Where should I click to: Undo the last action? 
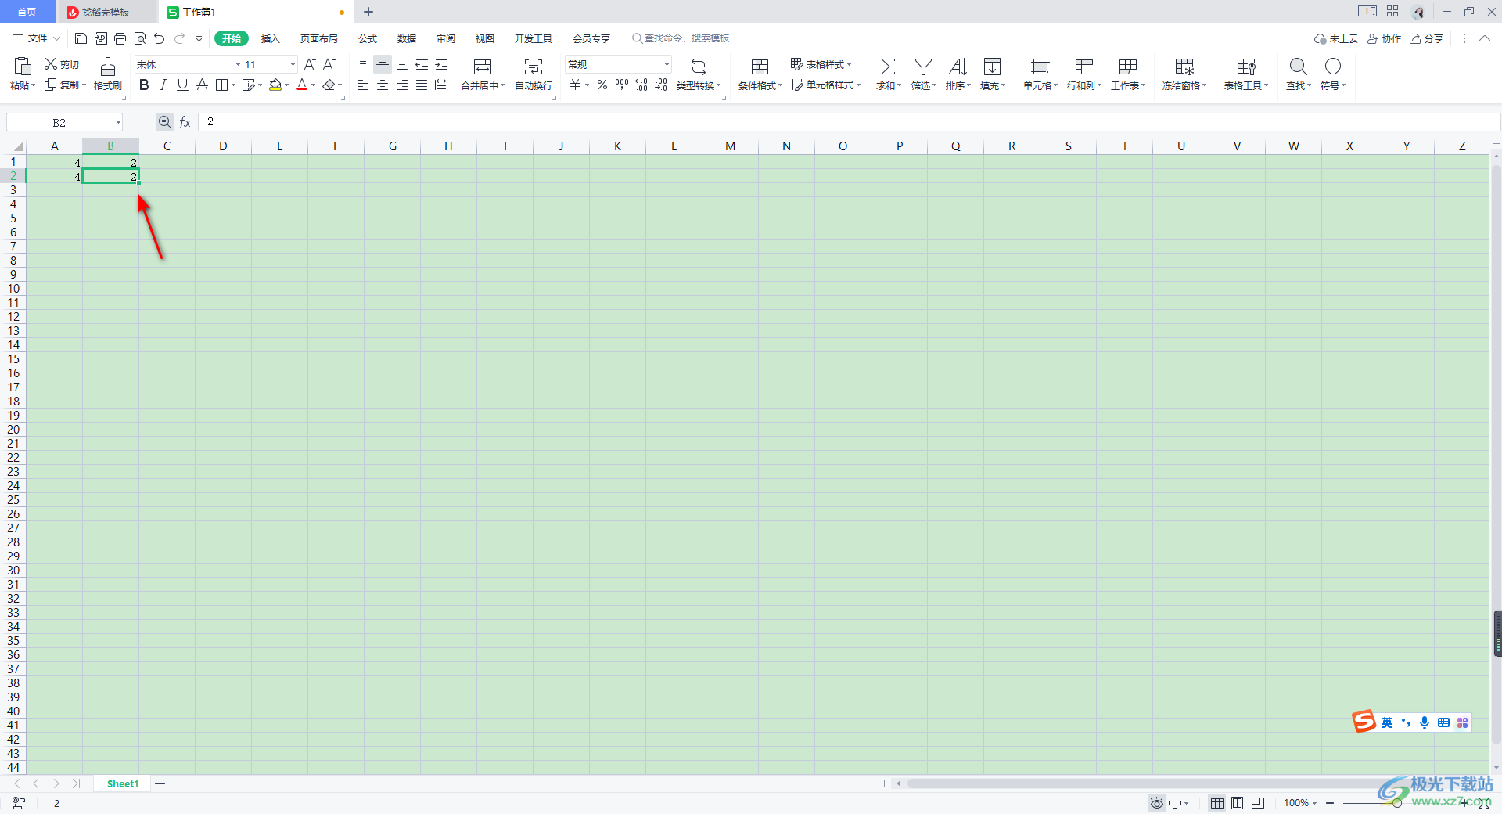pyautogui.click(x=160, y=38)
